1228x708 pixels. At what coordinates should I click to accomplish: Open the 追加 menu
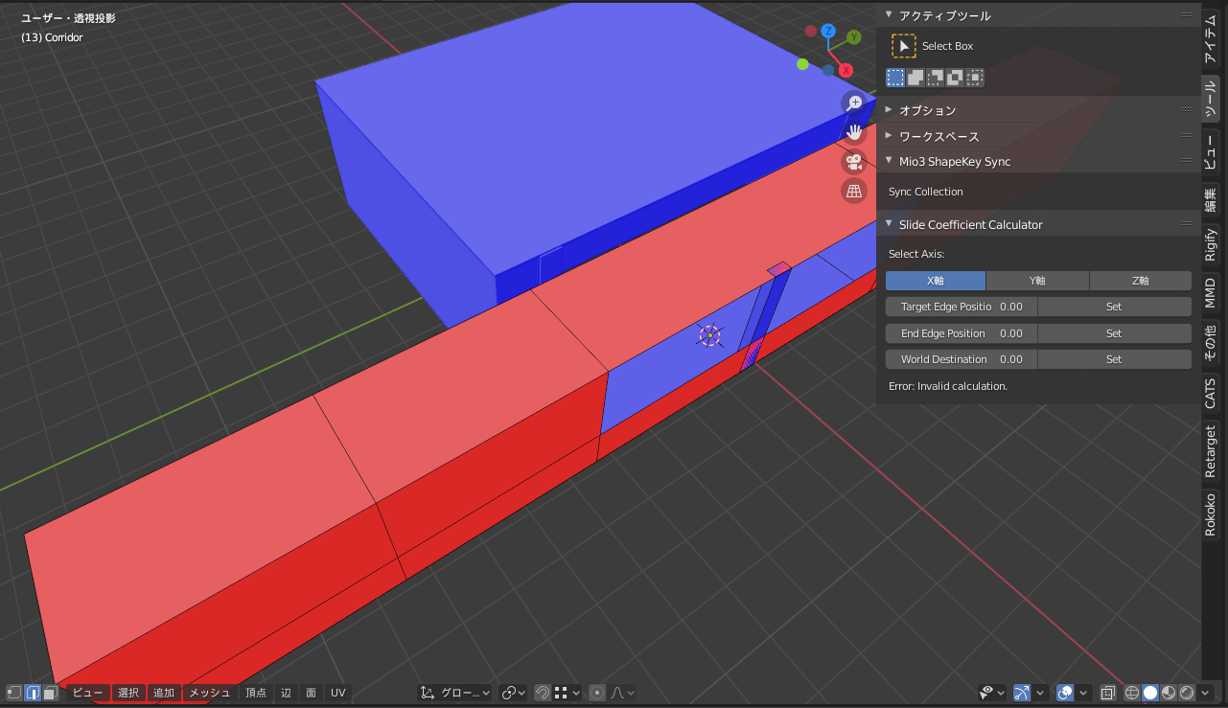[x=164, y=693]
